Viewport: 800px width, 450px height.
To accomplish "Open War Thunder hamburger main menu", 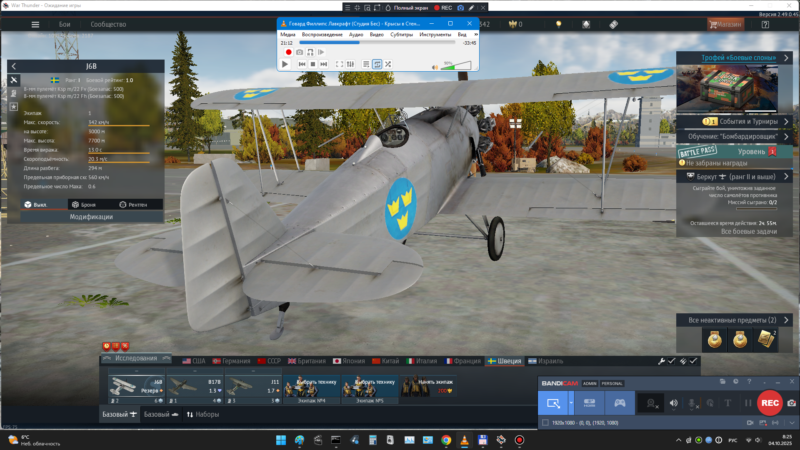I will (x=35, y=25).
